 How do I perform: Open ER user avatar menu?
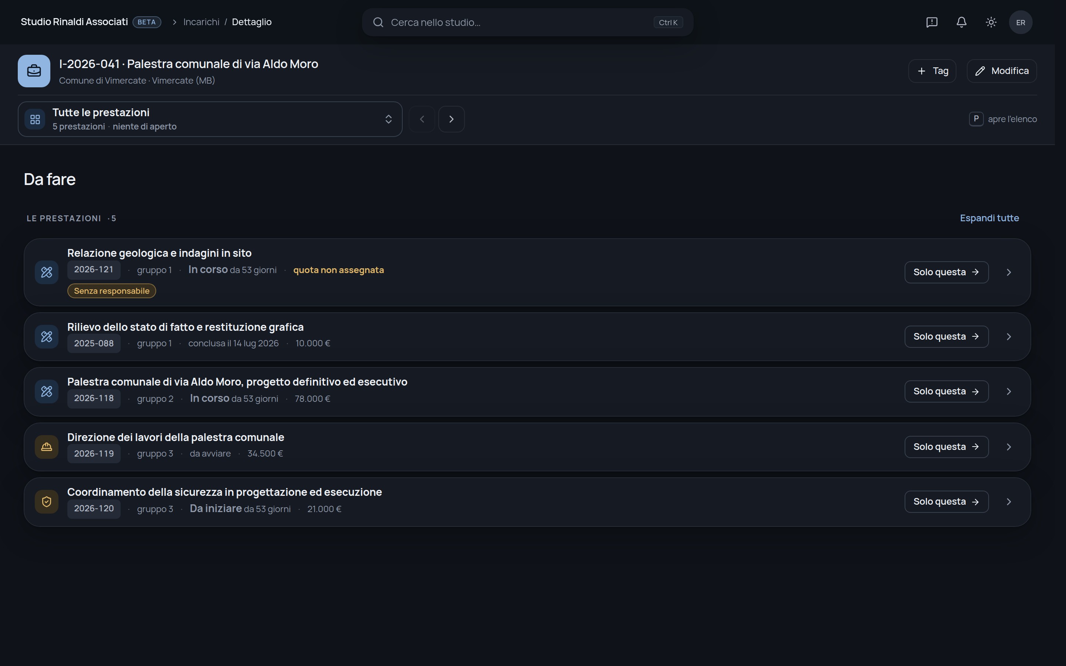click(x=1020, y=22)
